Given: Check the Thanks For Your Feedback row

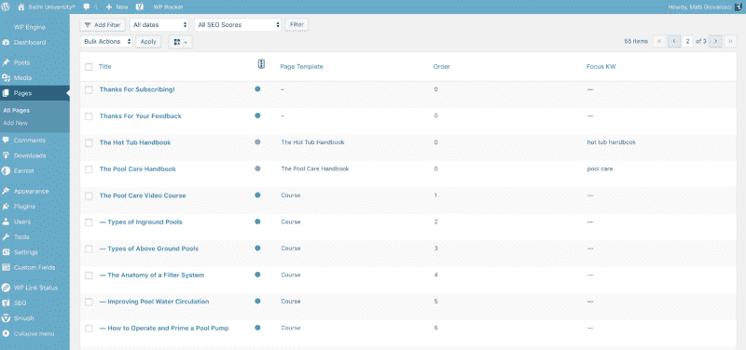Looking at the screenshot, I should pos(89,115).
